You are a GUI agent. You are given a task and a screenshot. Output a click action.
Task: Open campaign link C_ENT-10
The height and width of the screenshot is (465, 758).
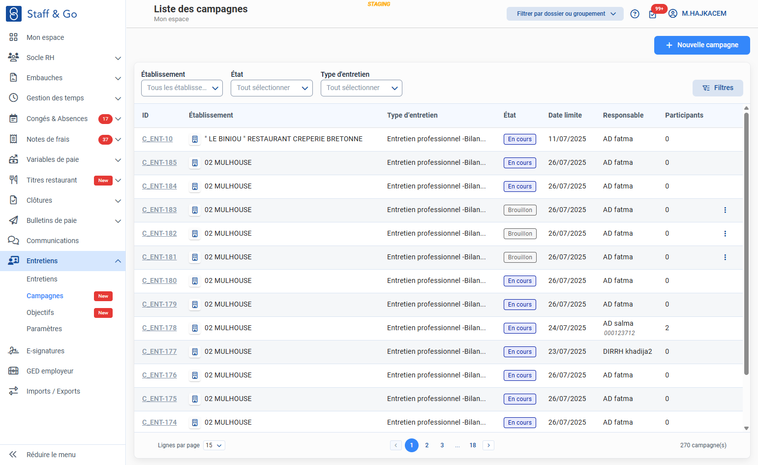tap(157, 139)
